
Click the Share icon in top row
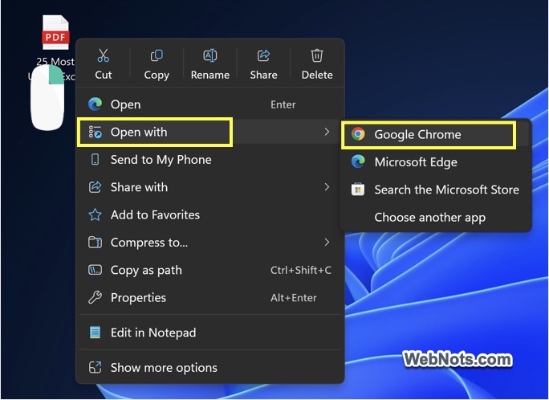pos(263,55)
